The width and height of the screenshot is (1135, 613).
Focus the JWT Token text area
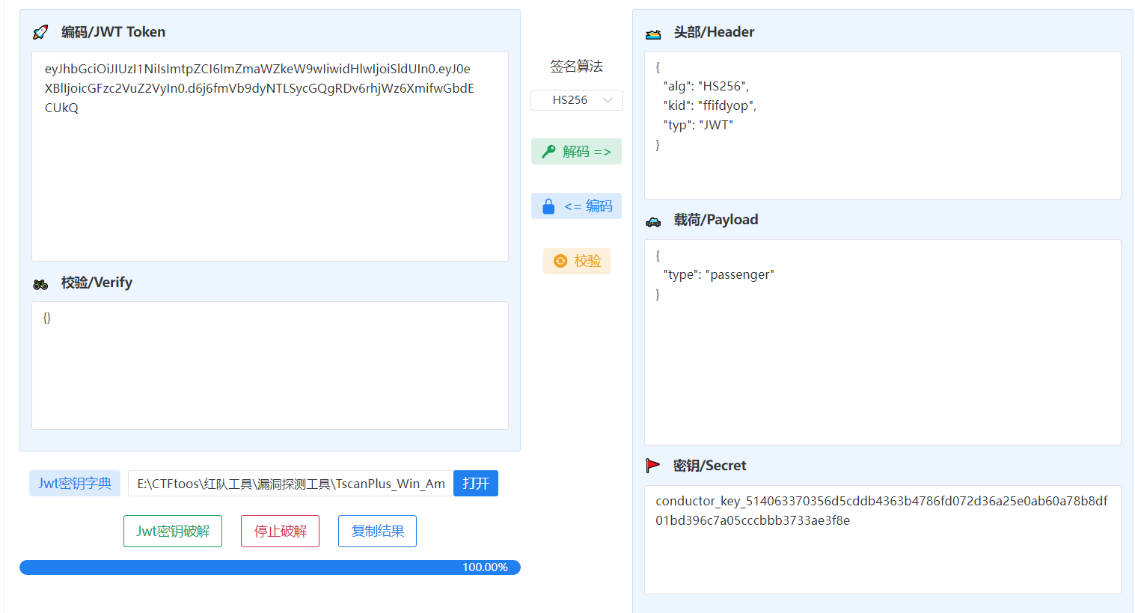pos(270,156)
